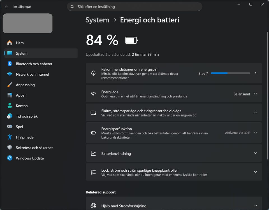Click the battery-saver icon of Energisparfunktion
The height and width of the screenshot is (210, 269).
pyautogui.click(x=93, y=133)
